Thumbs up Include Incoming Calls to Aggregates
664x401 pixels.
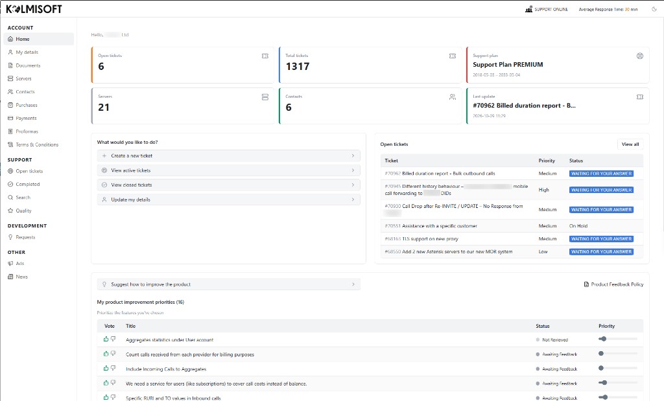click(106, 368)
